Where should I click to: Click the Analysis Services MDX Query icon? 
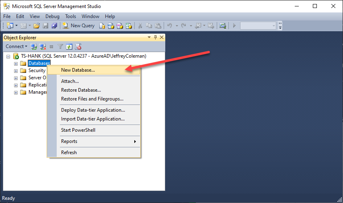pyautogui.click(x=111, y=26)
